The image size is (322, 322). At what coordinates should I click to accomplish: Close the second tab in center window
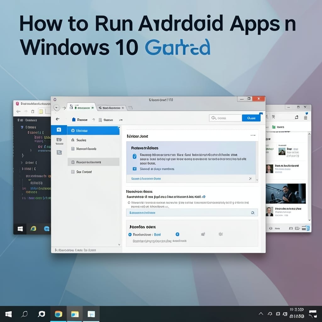pyautogui.click(x=123, y=108)
